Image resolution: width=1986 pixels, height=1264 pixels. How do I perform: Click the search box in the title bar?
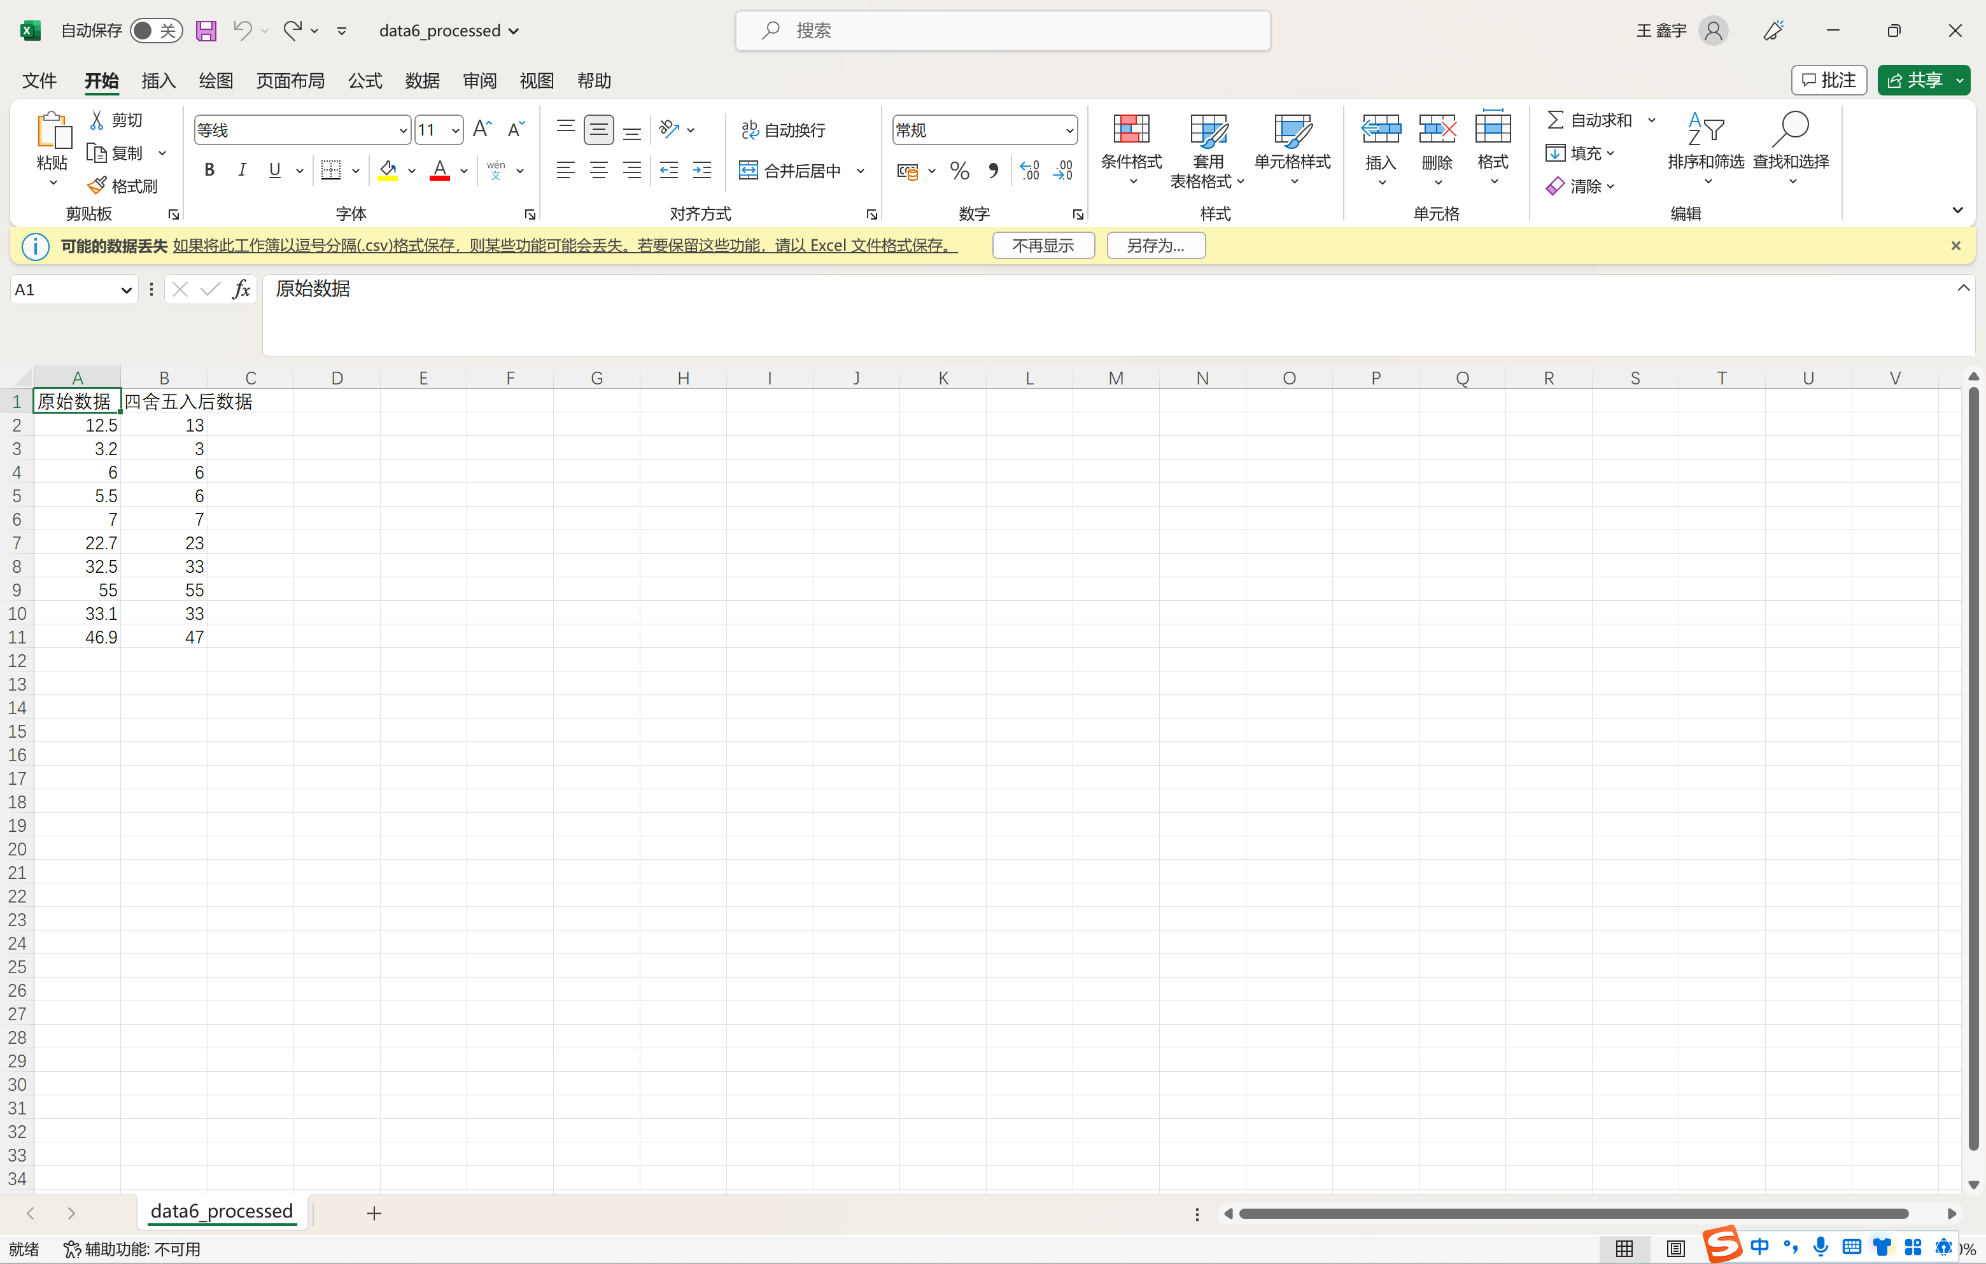1002,31
